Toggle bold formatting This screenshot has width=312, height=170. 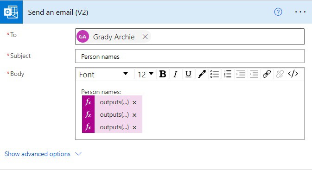click(x=163, y=74)
